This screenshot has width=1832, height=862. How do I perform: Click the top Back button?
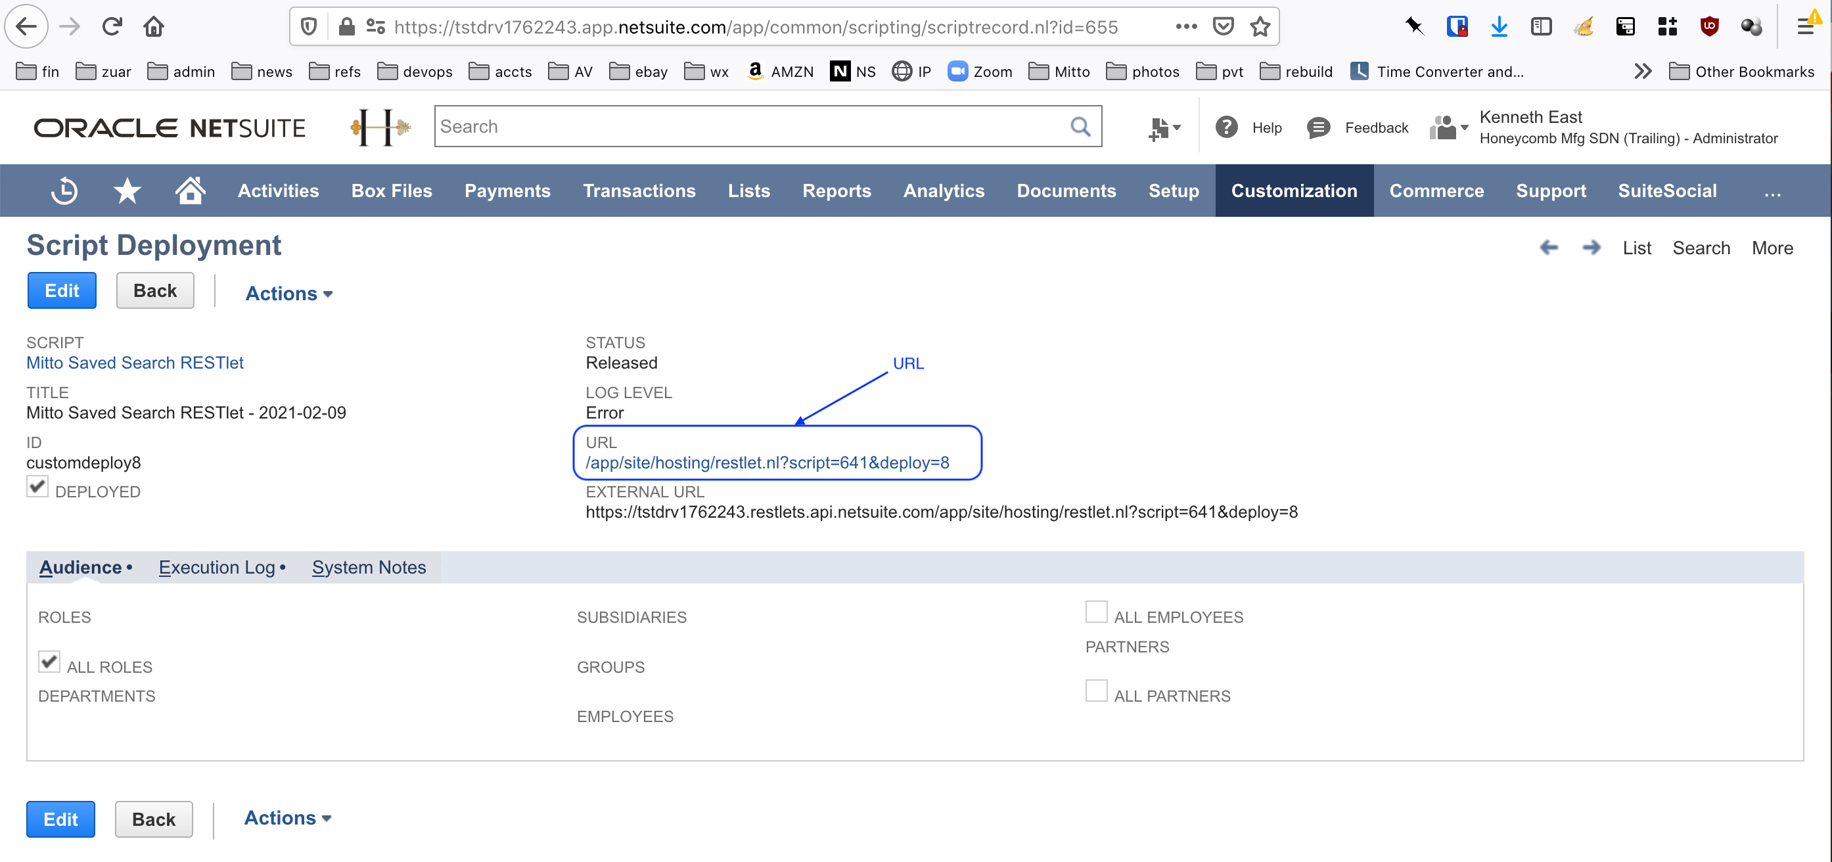155,290
